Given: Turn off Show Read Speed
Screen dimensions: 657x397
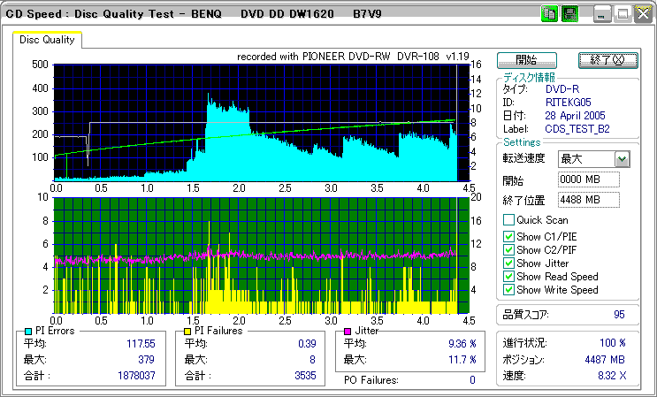Looking at the screenshot, I should point(508,276).
